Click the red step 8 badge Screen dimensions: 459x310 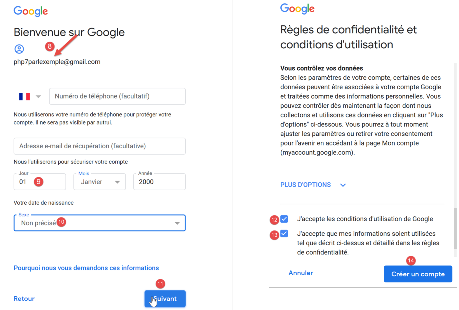click(50, 47)
